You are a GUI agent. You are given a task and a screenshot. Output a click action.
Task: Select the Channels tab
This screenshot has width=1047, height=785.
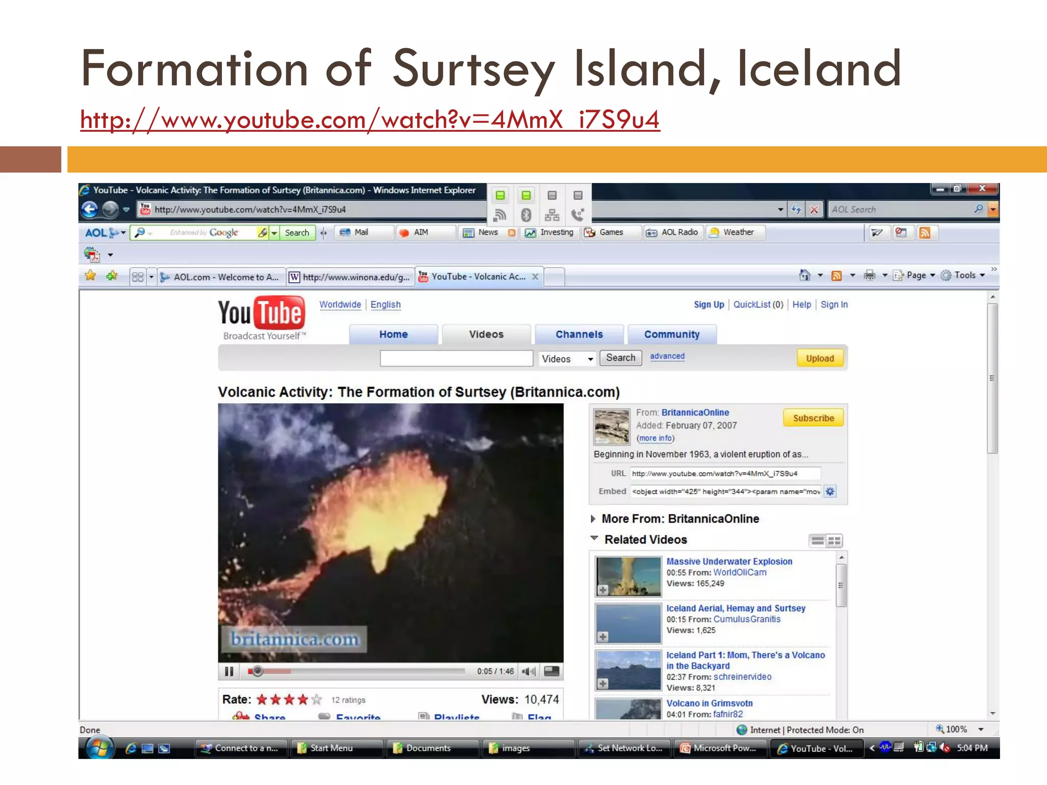pos(579,334)
